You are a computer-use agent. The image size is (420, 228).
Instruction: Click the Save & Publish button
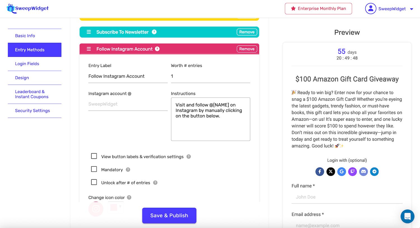coord(169,215)
